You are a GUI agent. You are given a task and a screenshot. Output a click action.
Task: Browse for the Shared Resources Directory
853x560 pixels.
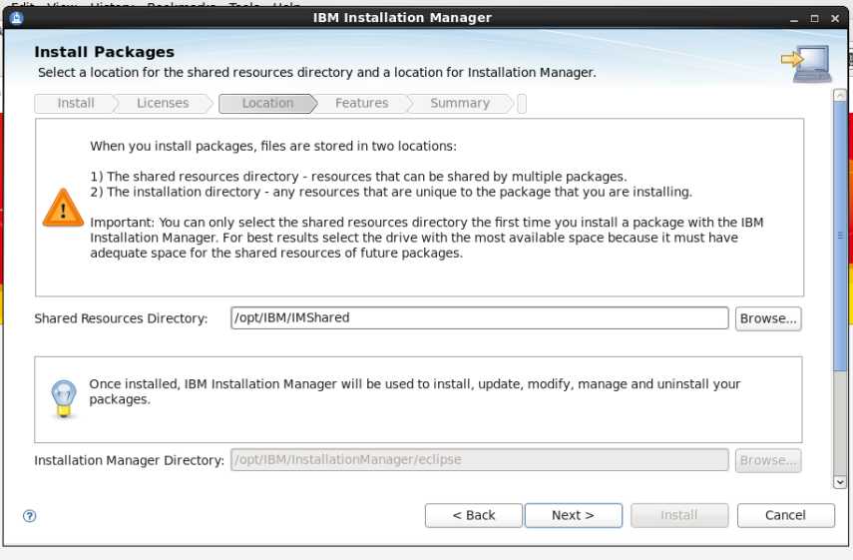pos(768,318)
